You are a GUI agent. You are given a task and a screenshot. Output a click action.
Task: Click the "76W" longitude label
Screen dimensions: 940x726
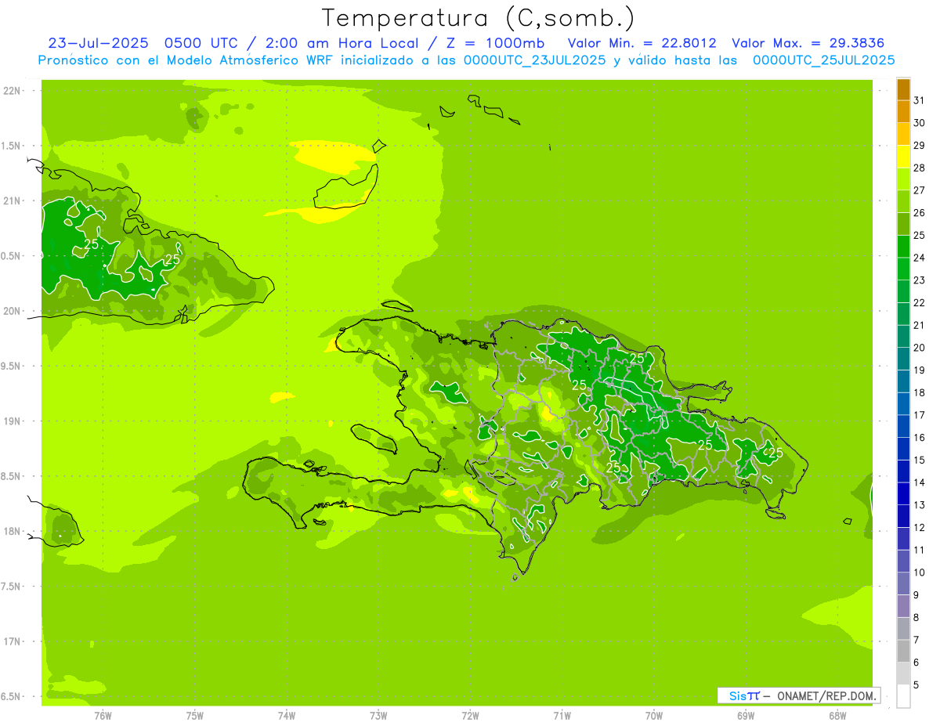[103, 716]
